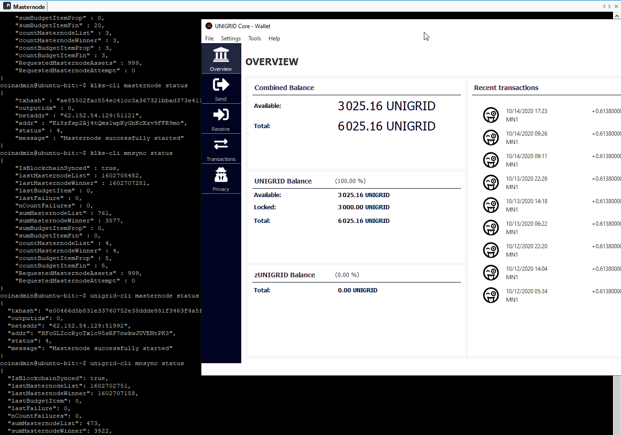Click the Recent transactions heading
The width and height of the screenshot is (621, 435).
point(506,88)
